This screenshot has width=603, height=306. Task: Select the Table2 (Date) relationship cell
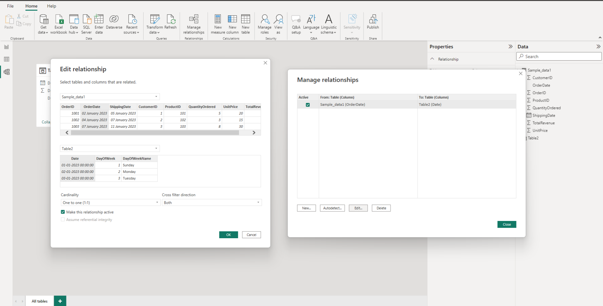[x=467, y=105]
